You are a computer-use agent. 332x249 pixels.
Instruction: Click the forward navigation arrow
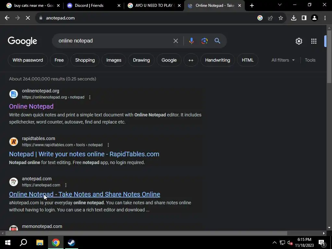pyautogui.click(x=18, y=18)
